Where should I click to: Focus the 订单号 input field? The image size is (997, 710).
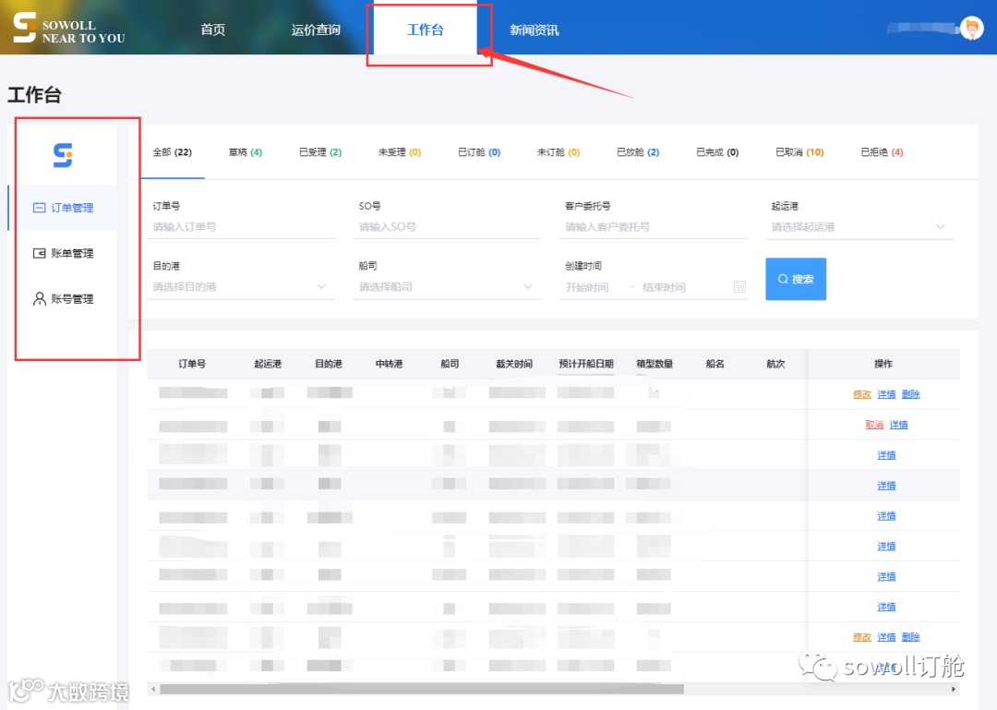coord(241,227)
